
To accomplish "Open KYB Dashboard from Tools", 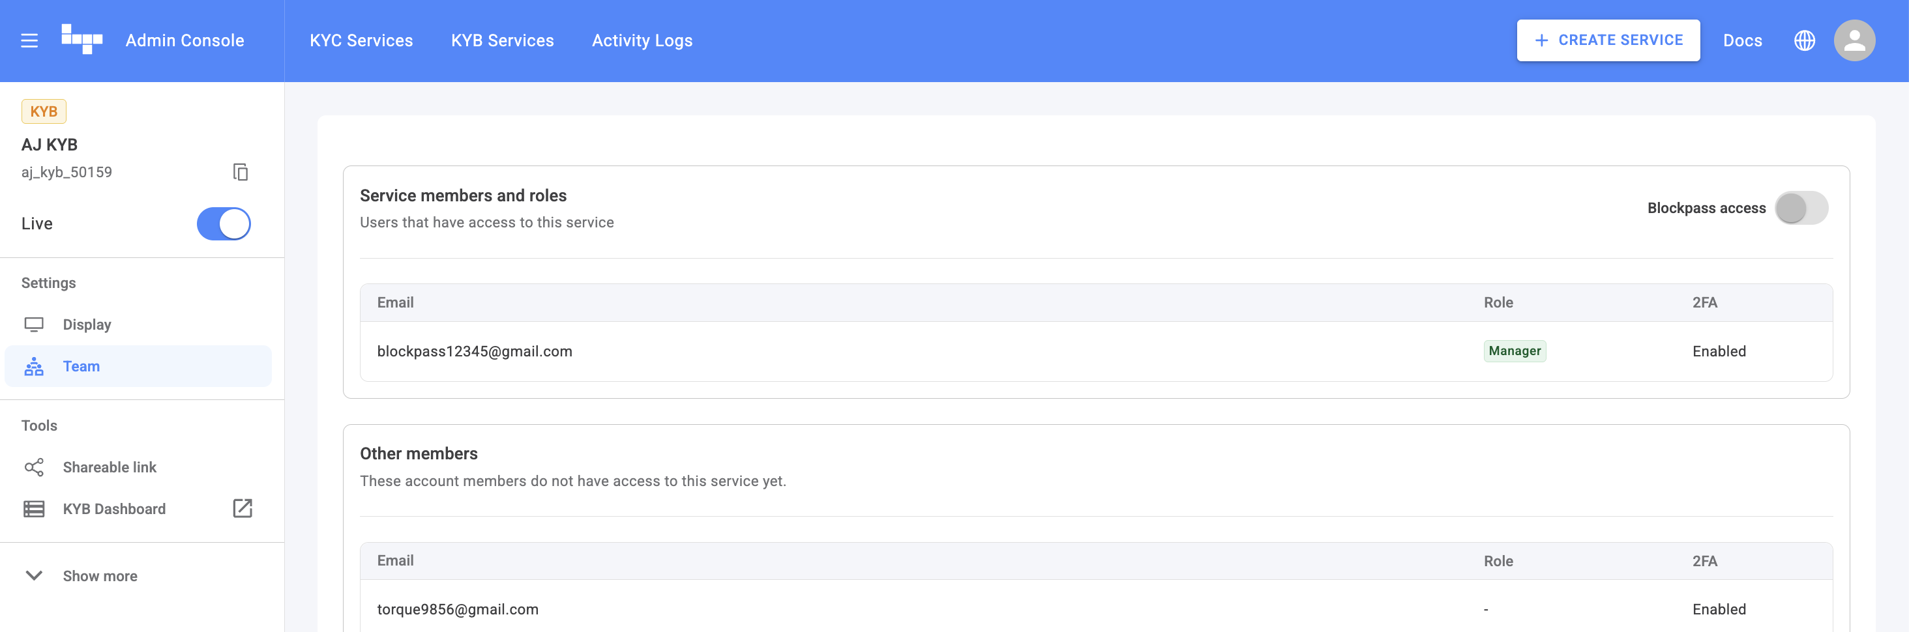I will tap(114, 509).
